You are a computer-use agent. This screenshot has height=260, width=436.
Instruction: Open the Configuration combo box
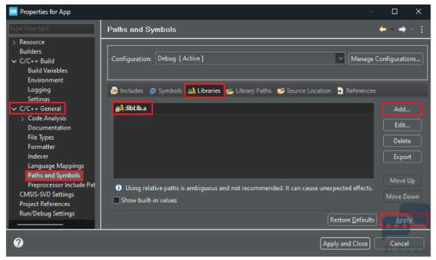coord(250,59)
